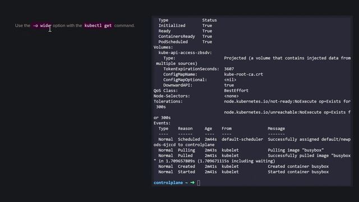The height and width of the screenshot is (202, 359).
Task: Click 'DownwardAPI:' label
Action: tap(178, 85)
